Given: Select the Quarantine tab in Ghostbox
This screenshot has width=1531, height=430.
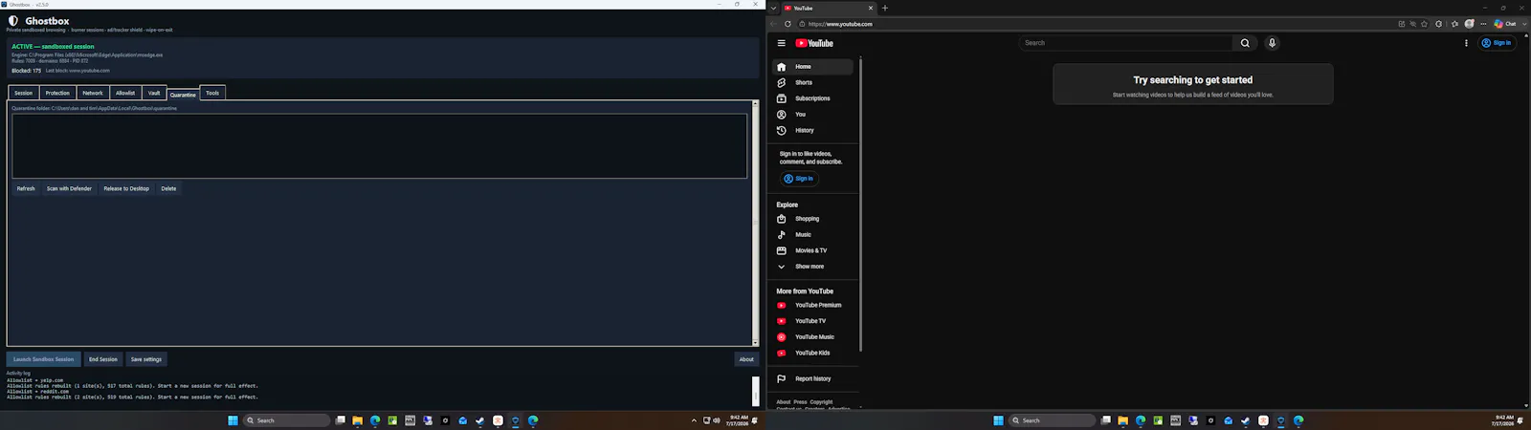Looking at the screenshot, I should [x=183, y=95].
